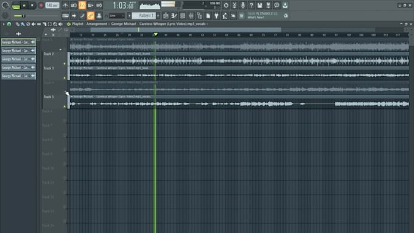Open the Browser view icon
Screen dimensions: 414x233
(x=199, y=16)
